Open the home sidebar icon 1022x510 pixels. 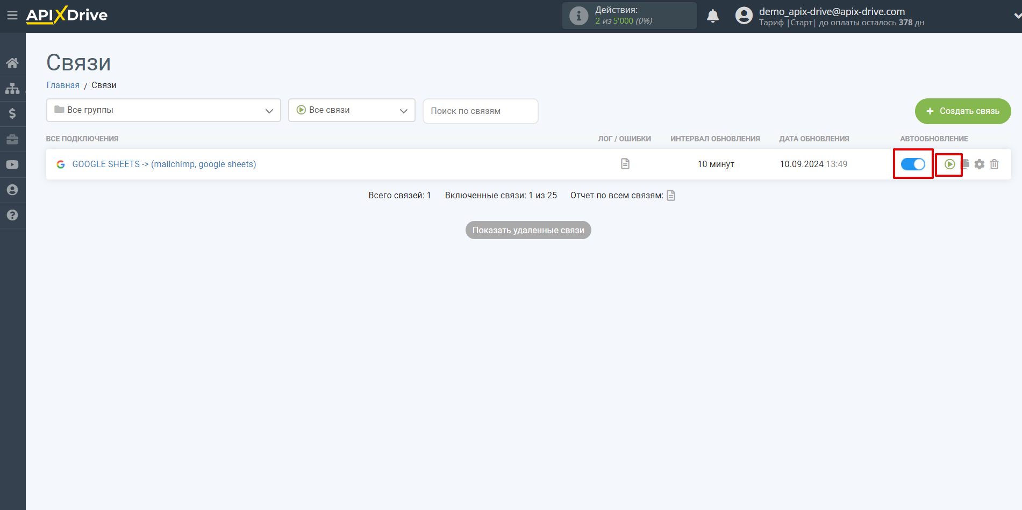pyautogui.click(x=12, y=63)
